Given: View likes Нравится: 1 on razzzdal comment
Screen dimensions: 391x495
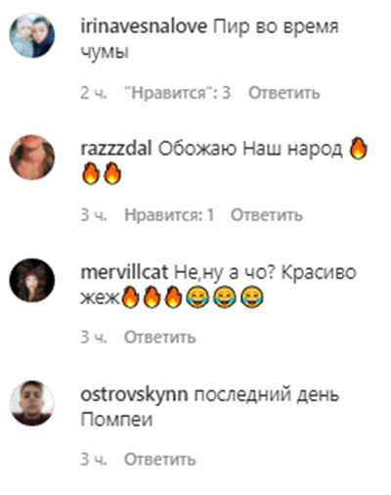Looking at the screenshot, I should (169, 215).
